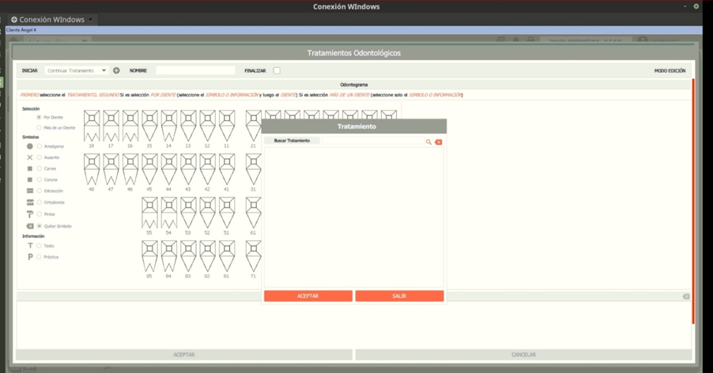Image resolution: width=713 pixels, height=373 pixels.
Task: Click the clear icon on the lower notes bar
Action: point(686,296)
